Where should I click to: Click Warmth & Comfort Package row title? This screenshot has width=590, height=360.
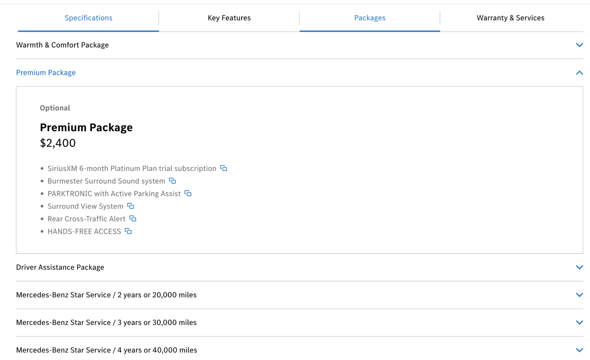point(62,45)
